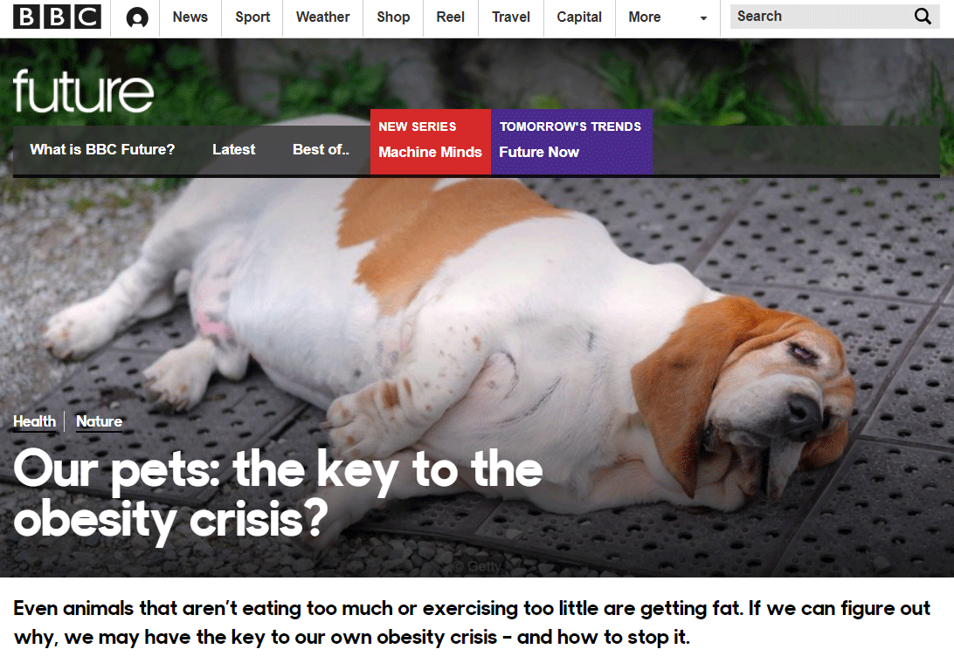Screen dimensions: 954x656
Task: Select the Latest tab
Action: pyautogui.click(x=233, y=149)
